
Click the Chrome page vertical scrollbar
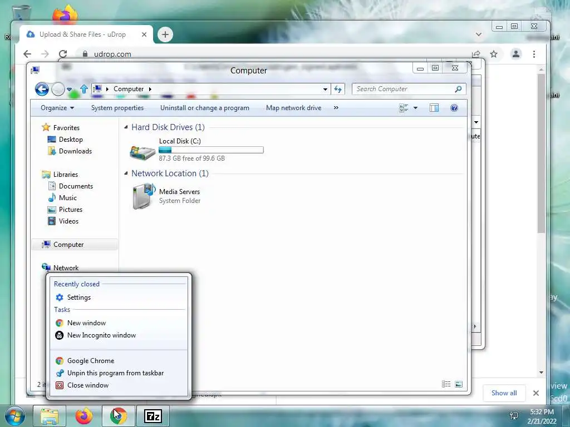[541, 154]
